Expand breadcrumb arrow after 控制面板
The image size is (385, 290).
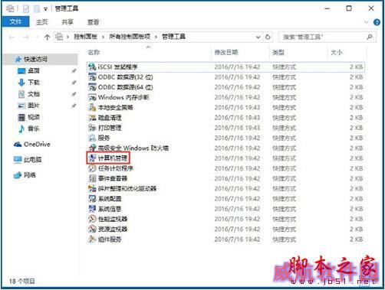tap(103, 37)
